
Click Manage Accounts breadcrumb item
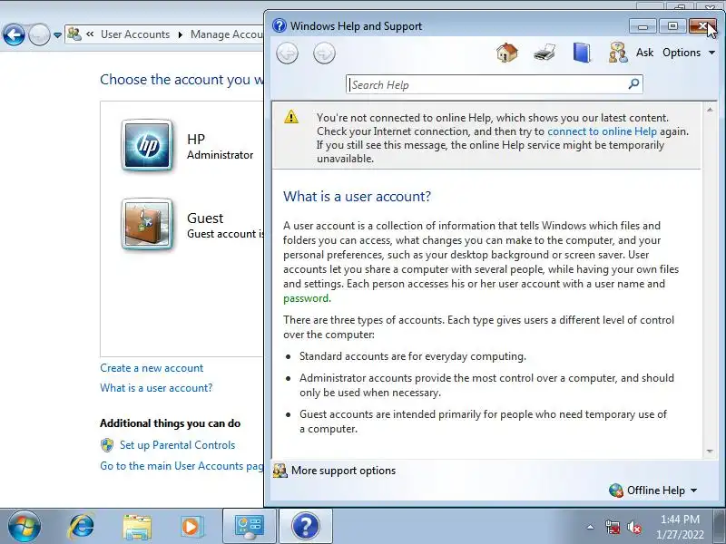(227, 34)
